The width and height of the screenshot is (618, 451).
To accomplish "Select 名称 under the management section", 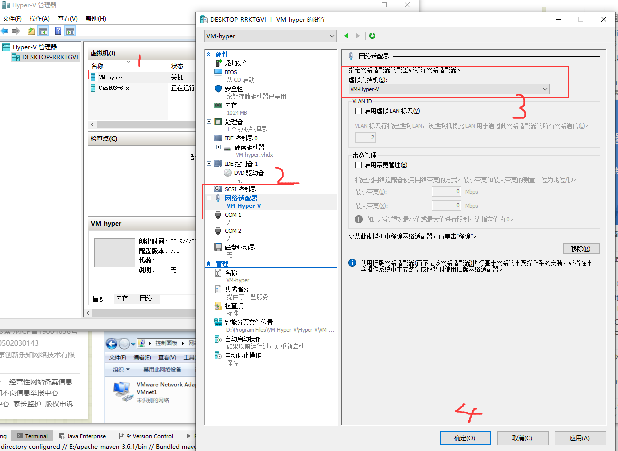I will [231, 273].
